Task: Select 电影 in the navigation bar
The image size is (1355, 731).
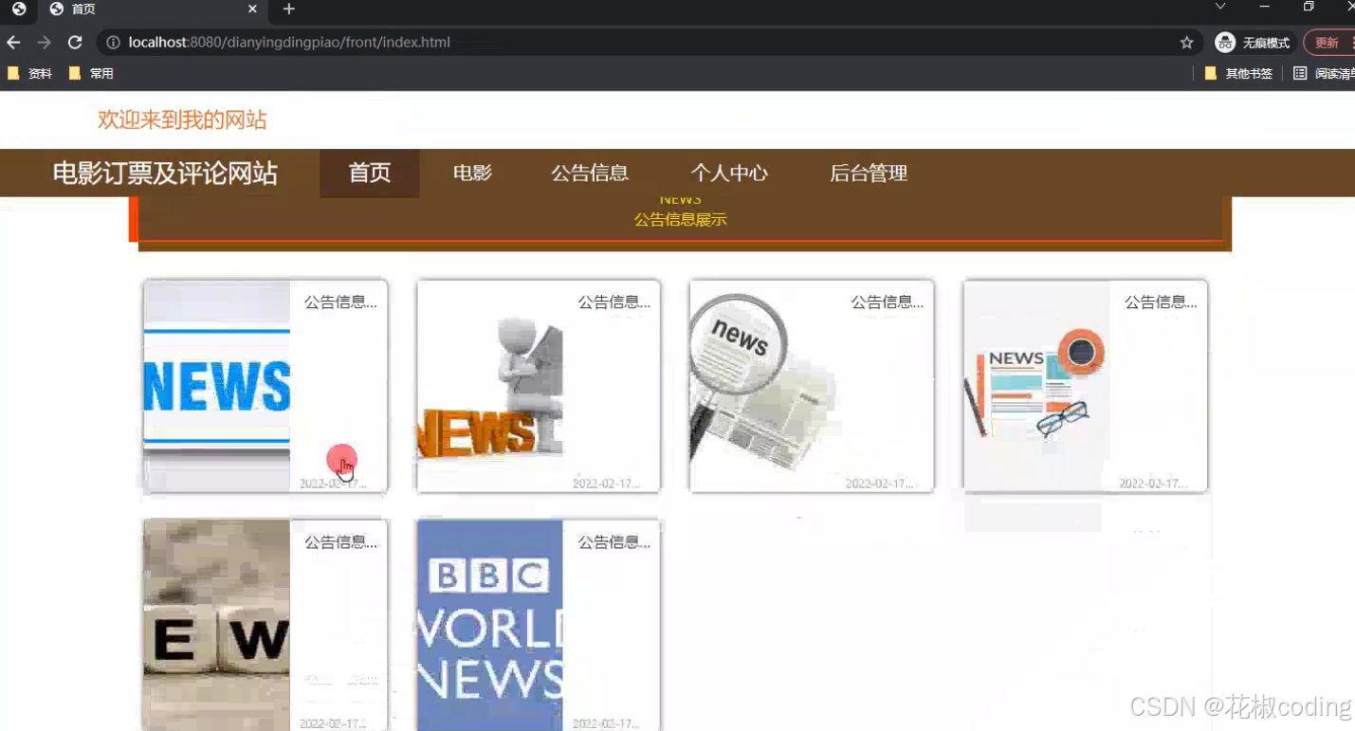Action: coord(471,173)
